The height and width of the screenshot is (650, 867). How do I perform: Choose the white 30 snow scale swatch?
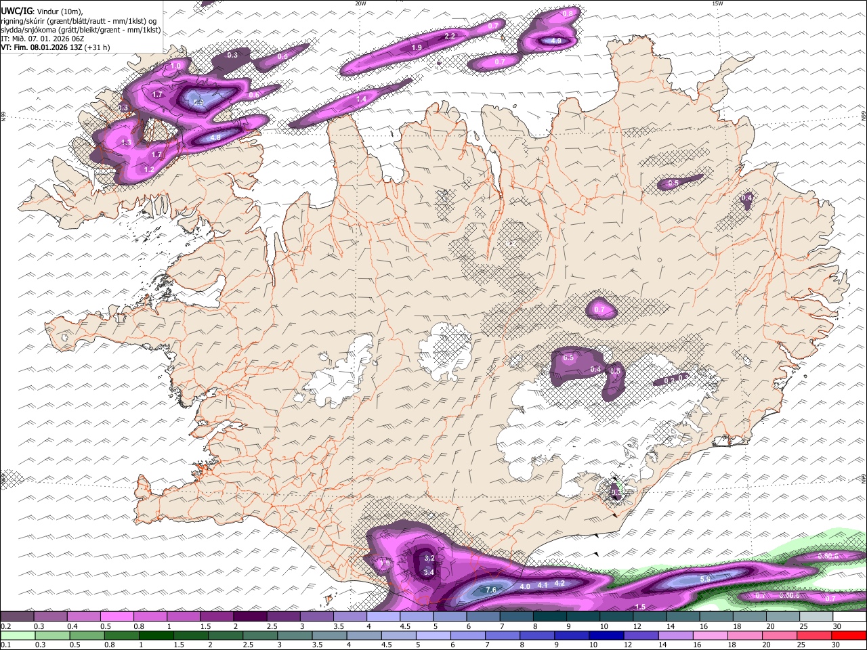click(849, 617)
